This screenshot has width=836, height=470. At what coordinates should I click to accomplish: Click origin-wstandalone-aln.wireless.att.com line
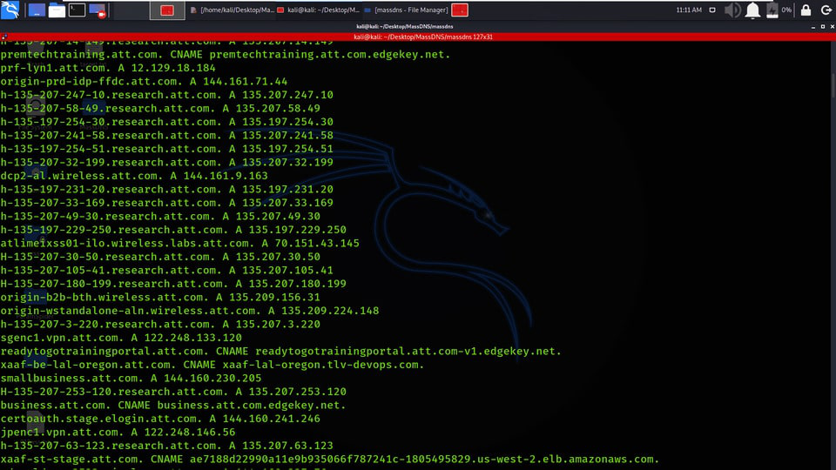(x=189, y=311)
